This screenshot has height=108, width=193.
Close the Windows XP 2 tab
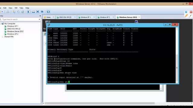[x=113, y=17]
